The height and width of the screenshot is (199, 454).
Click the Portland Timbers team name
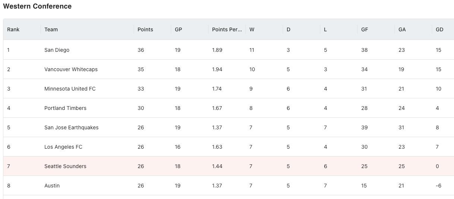[65, 108]
